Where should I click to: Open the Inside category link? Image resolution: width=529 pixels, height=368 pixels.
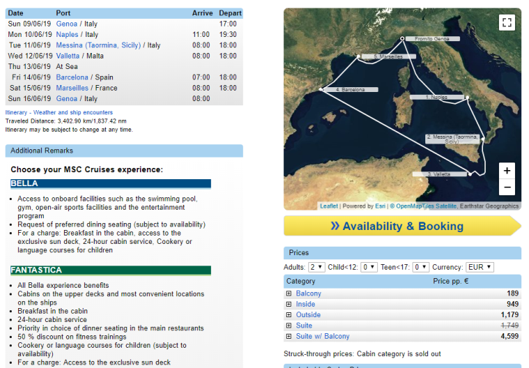coord(306,304)
